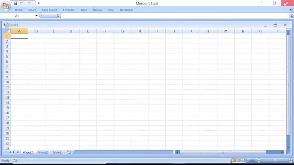Viewport: 294px width, 165px height.
Task: Click horizontal scrollbar right arrow
Action: click(282, 152)
